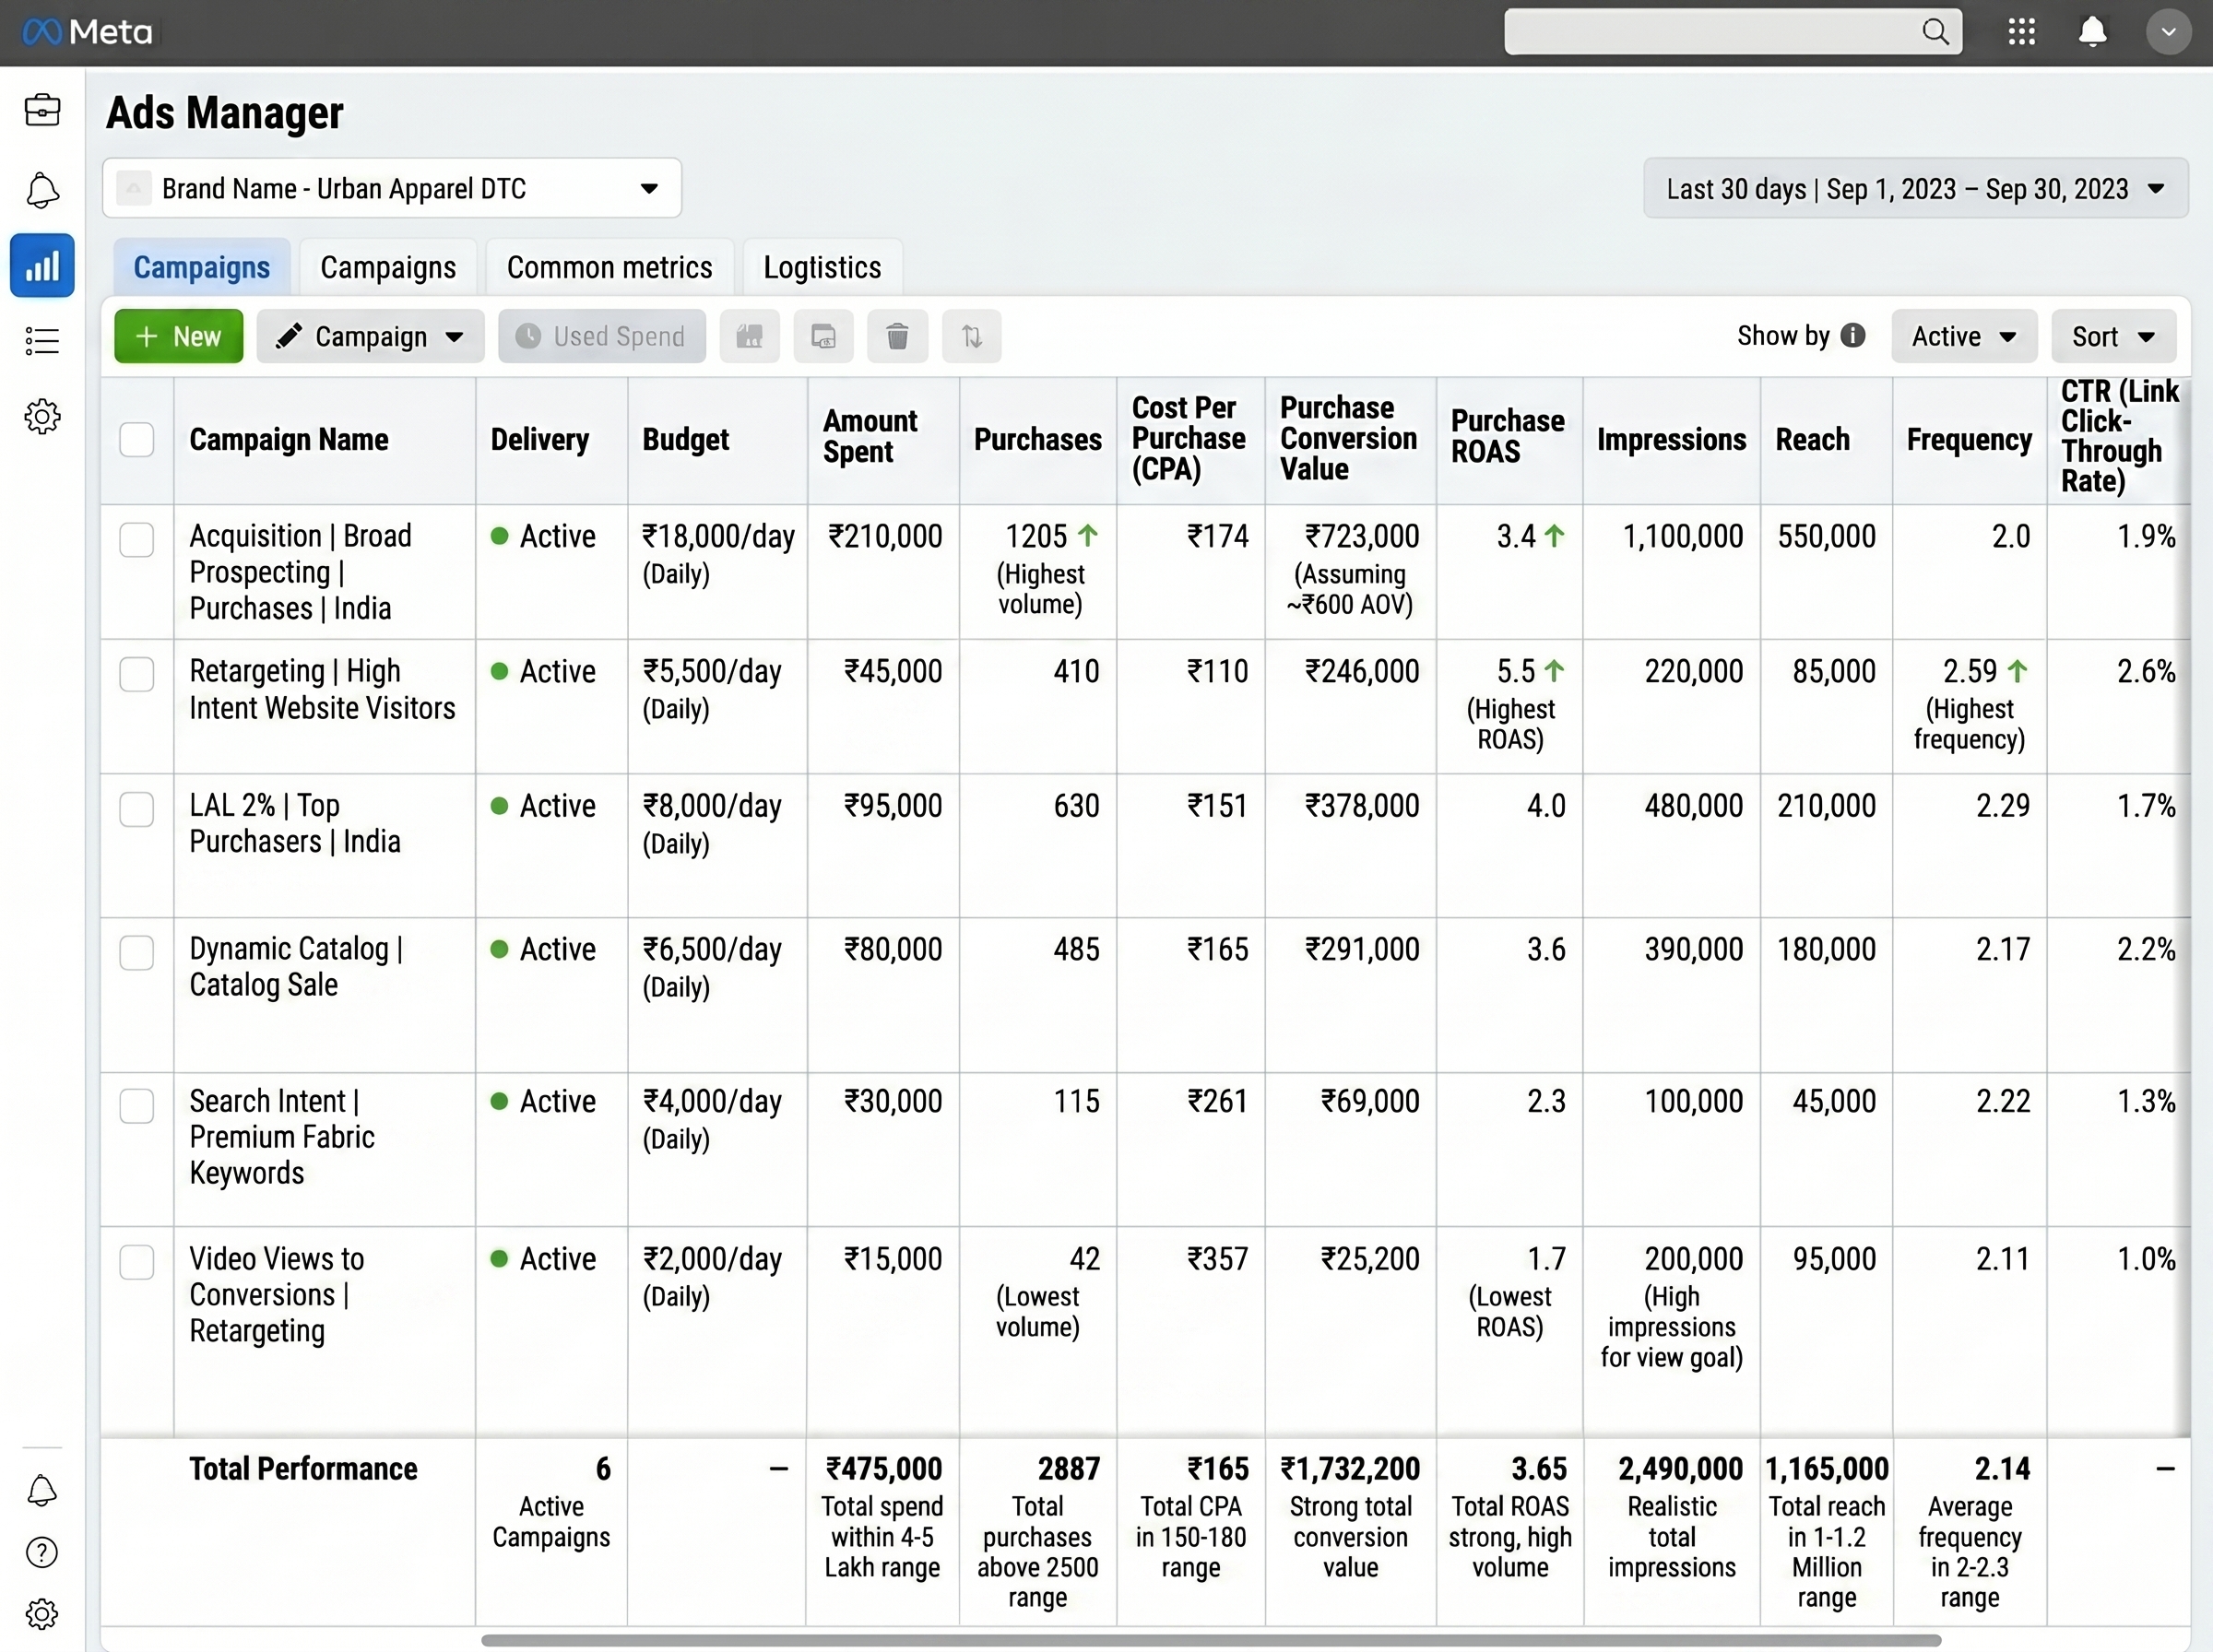Open Dynamic Catalog Sale campaign
This screenshot has height=1652, width=2213.
click(x=296, y=966)
